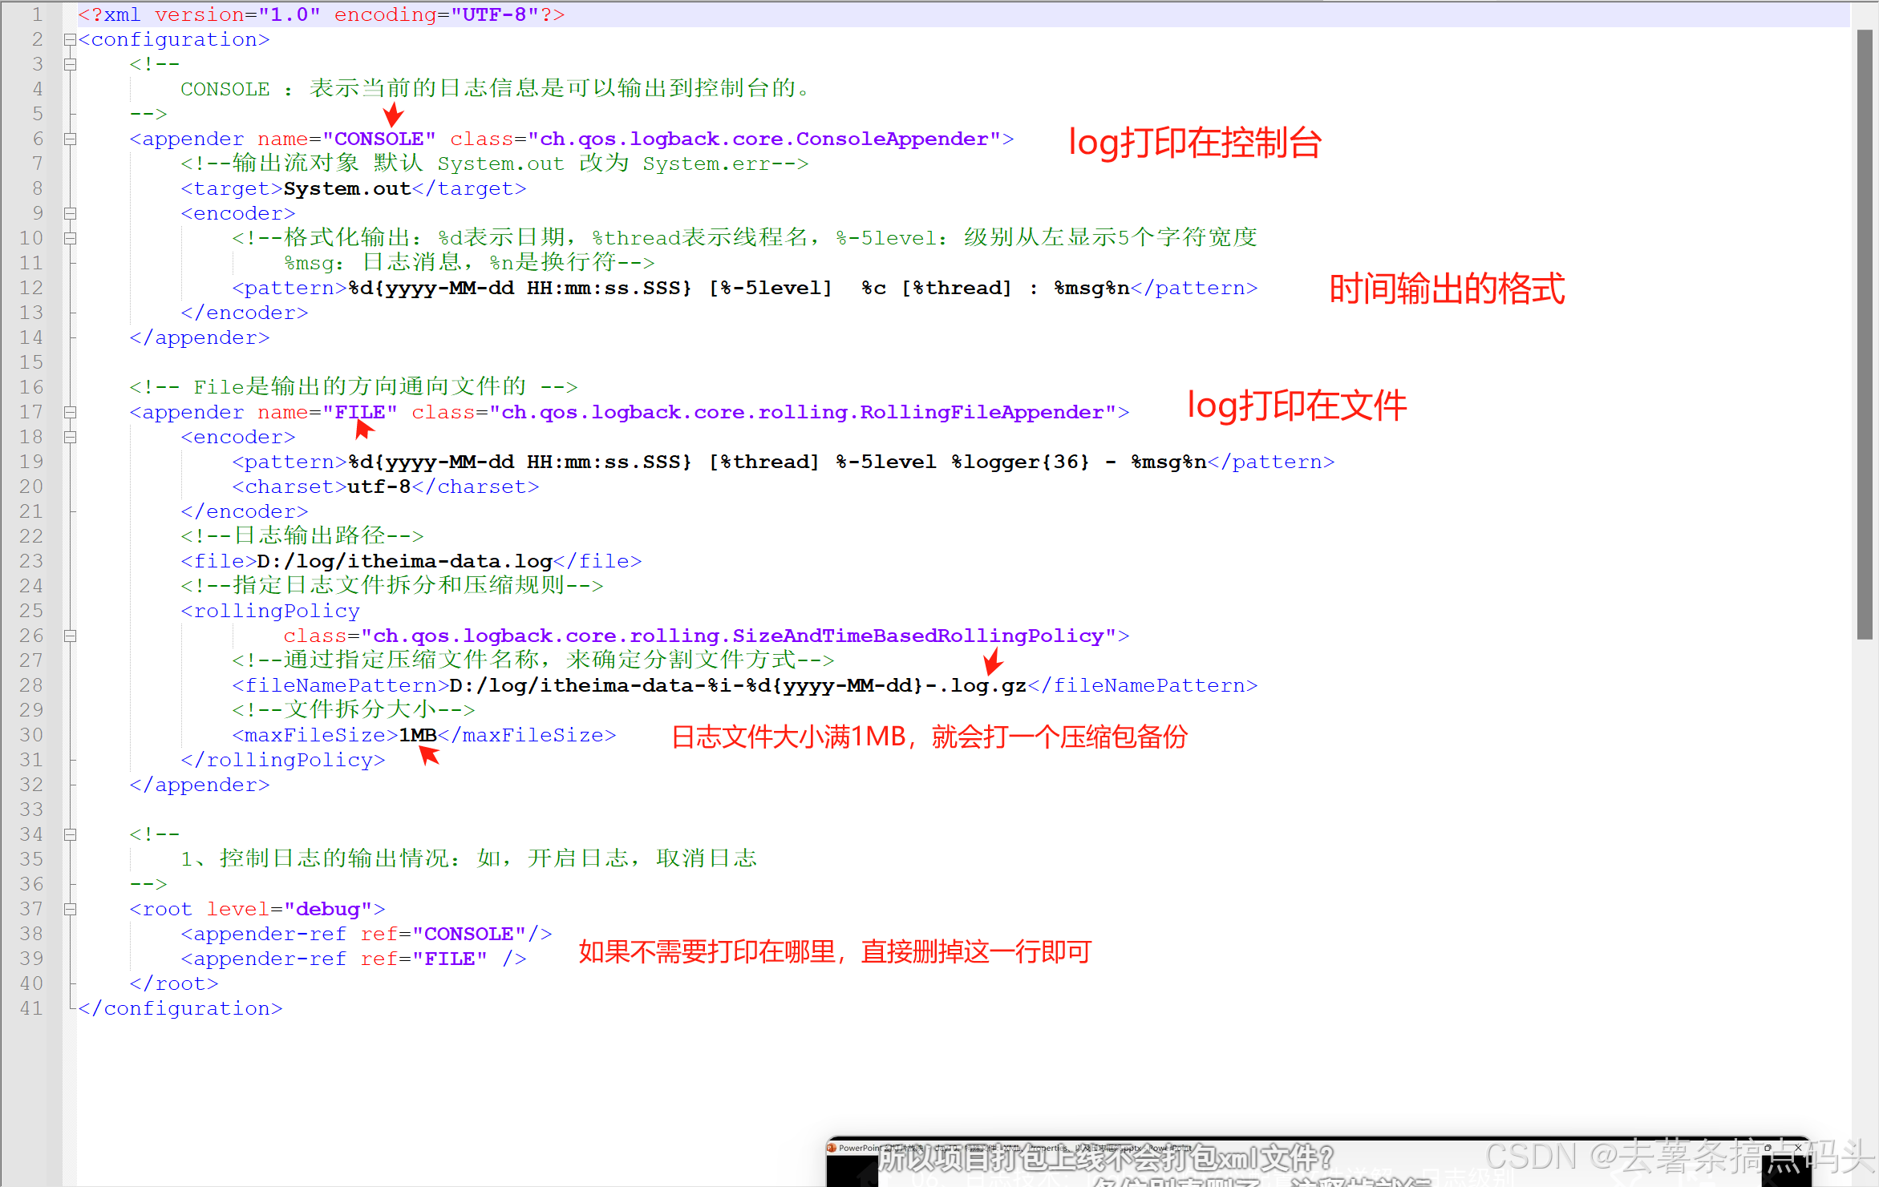Viewport: 1879px width, 1187px height.
Task: Collapse the encoder fold on line 18
Action: (x=70, y=437)
